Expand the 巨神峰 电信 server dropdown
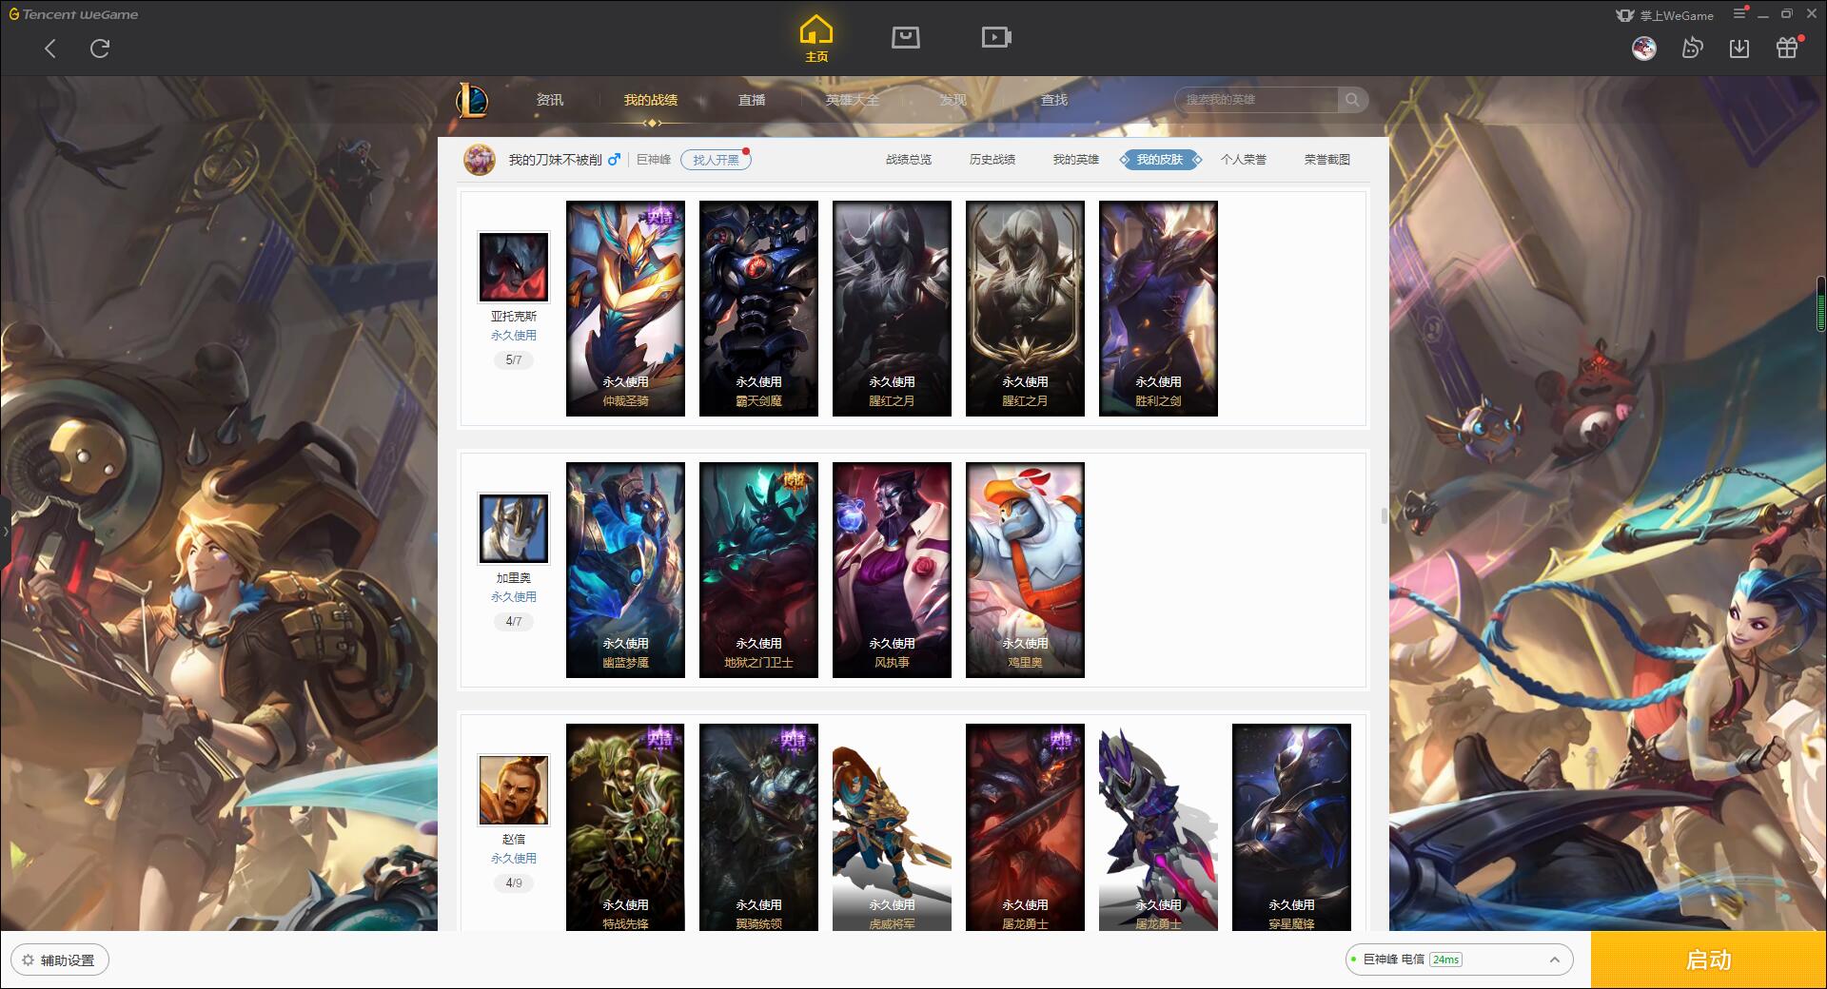The height and width of the screenshot is (989, 1827). [x=1459, y=960]
